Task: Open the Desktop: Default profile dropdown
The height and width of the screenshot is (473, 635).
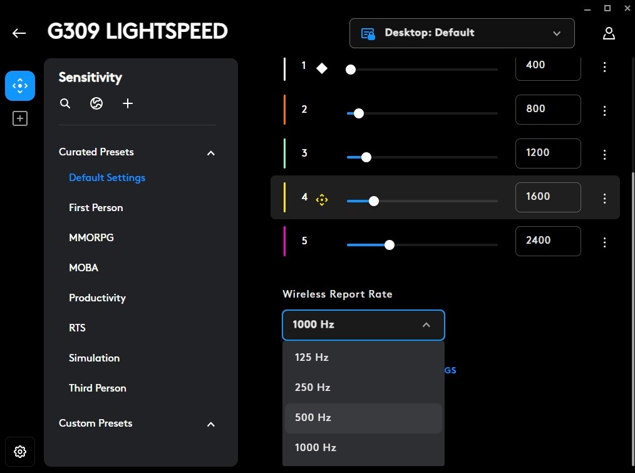Action: pos(462,33)
